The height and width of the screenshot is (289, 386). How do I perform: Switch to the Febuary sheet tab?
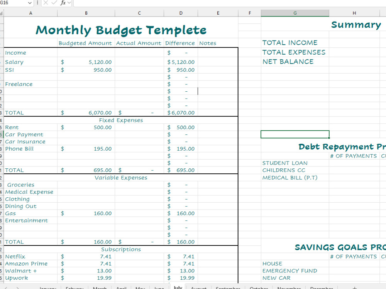pyautogui.click(x=74, y=287)
